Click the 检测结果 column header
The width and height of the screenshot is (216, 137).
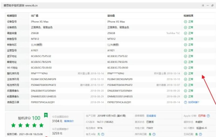pos(188,16)
